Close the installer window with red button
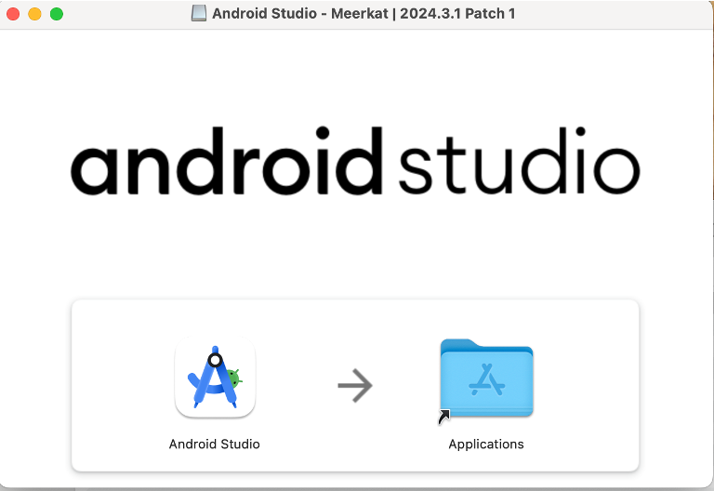 click(13, 14)
